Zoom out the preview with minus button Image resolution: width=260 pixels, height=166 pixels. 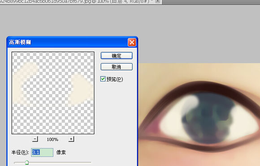click(x=35, y=139)
